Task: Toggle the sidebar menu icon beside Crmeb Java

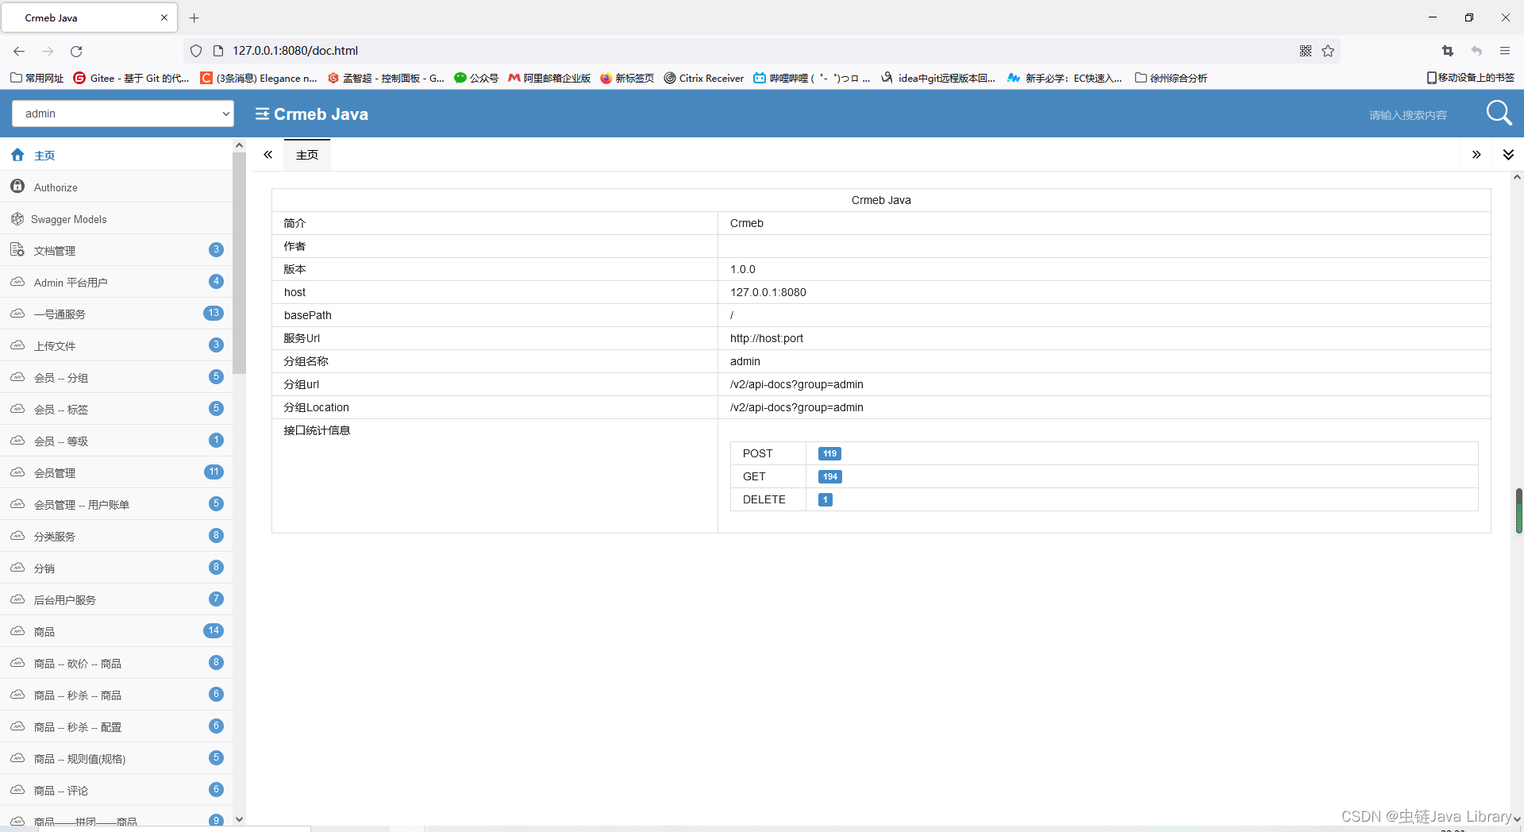Action: (x=262, y=114)
